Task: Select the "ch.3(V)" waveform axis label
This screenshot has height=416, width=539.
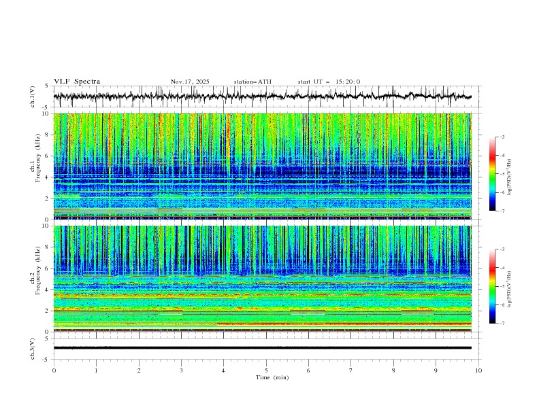Action: 33,349
